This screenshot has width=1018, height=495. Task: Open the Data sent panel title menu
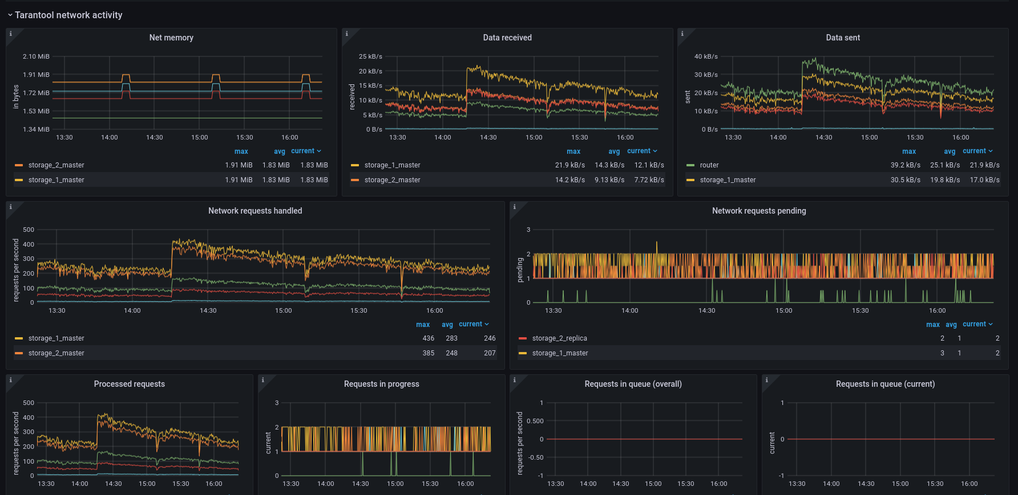click(843, 38)
